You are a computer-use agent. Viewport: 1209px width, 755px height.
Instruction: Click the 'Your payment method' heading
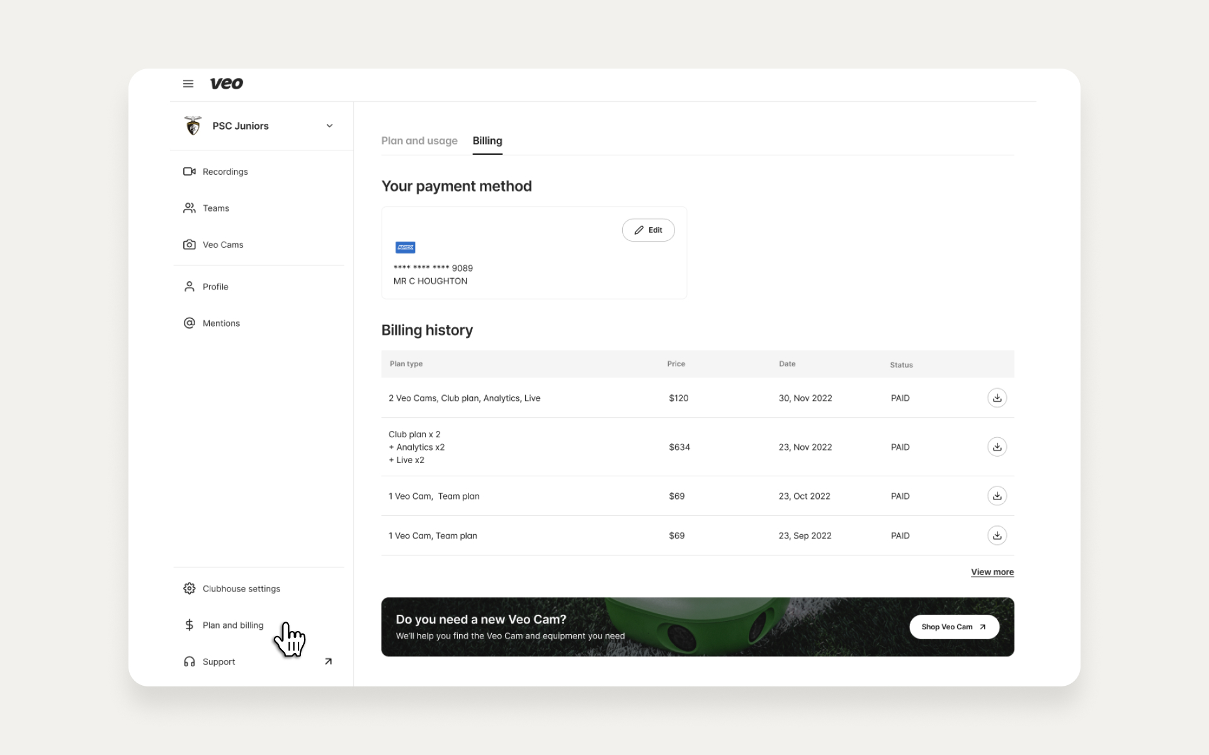coord(457,186)
